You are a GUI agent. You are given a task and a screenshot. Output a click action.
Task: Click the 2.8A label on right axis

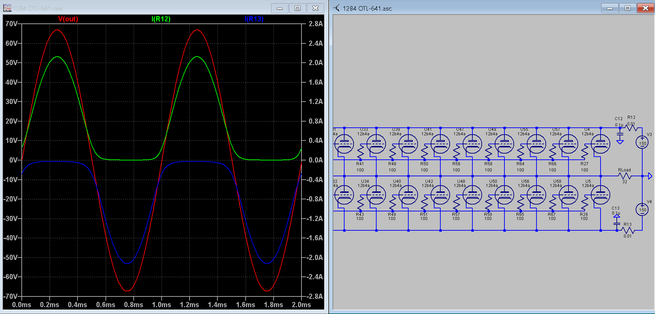[316, 24]
